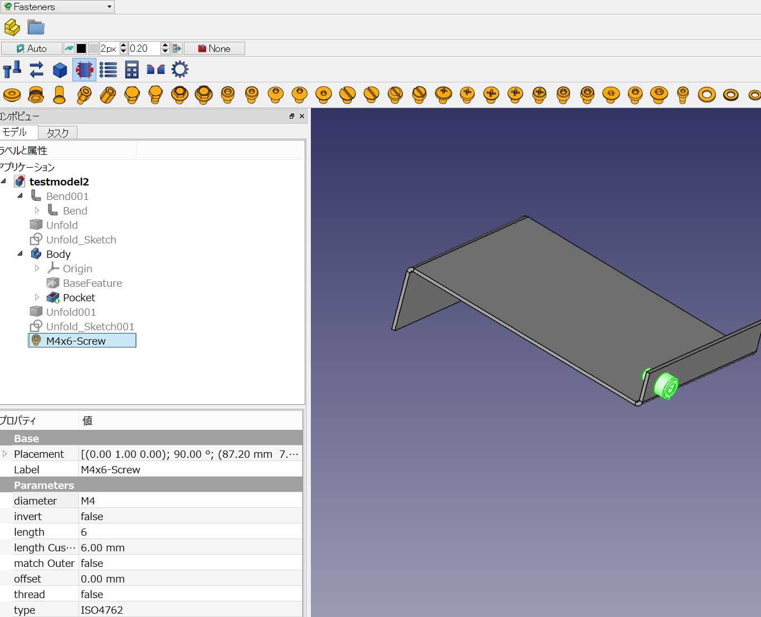Collapse the Body tree node
The image size is (761, 617).
[x=20, y=253]
